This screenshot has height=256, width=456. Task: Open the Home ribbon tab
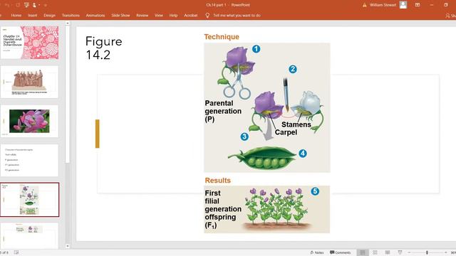[16, 16]
